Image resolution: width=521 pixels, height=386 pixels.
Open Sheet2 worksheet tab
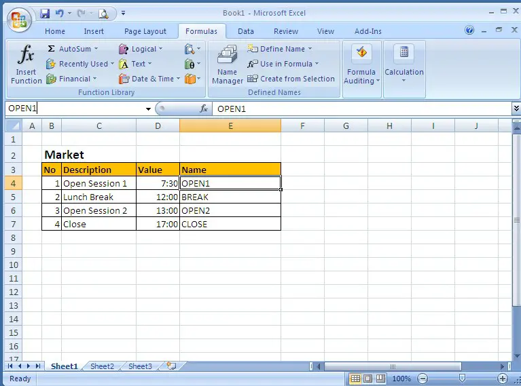click(102, 366)
